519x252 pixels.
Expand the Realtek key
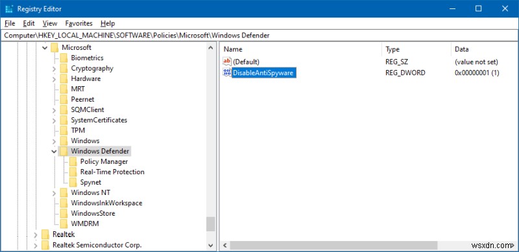pyautogui.click(x=36, y=235)
